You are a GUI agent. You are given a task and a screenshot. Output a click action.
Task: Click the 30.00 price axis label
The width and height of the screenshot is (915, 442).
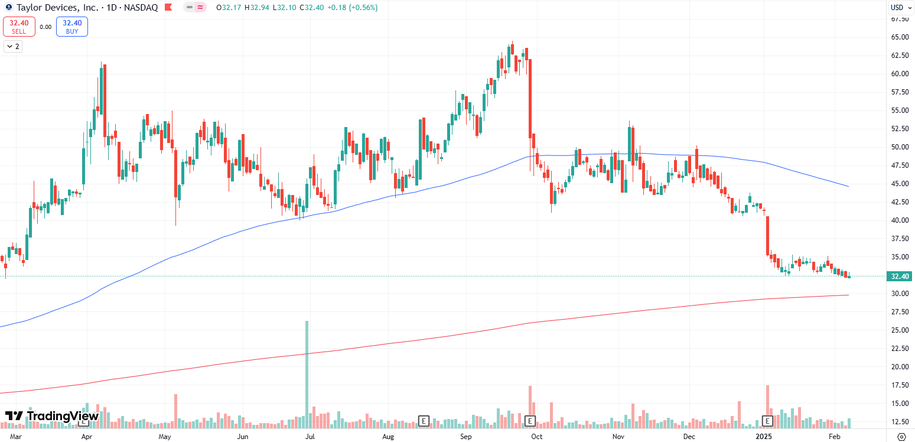pyautogui.click(x=900, y=294)
